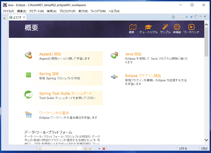This screenshot has height=153, width=211.
Task: Magnify font size with the A-up icon
Action: point(191,17)
